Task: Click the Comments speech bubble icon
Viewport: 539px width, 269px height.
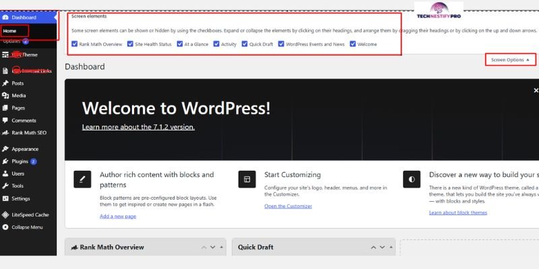Action: click(x=5, y=120)
